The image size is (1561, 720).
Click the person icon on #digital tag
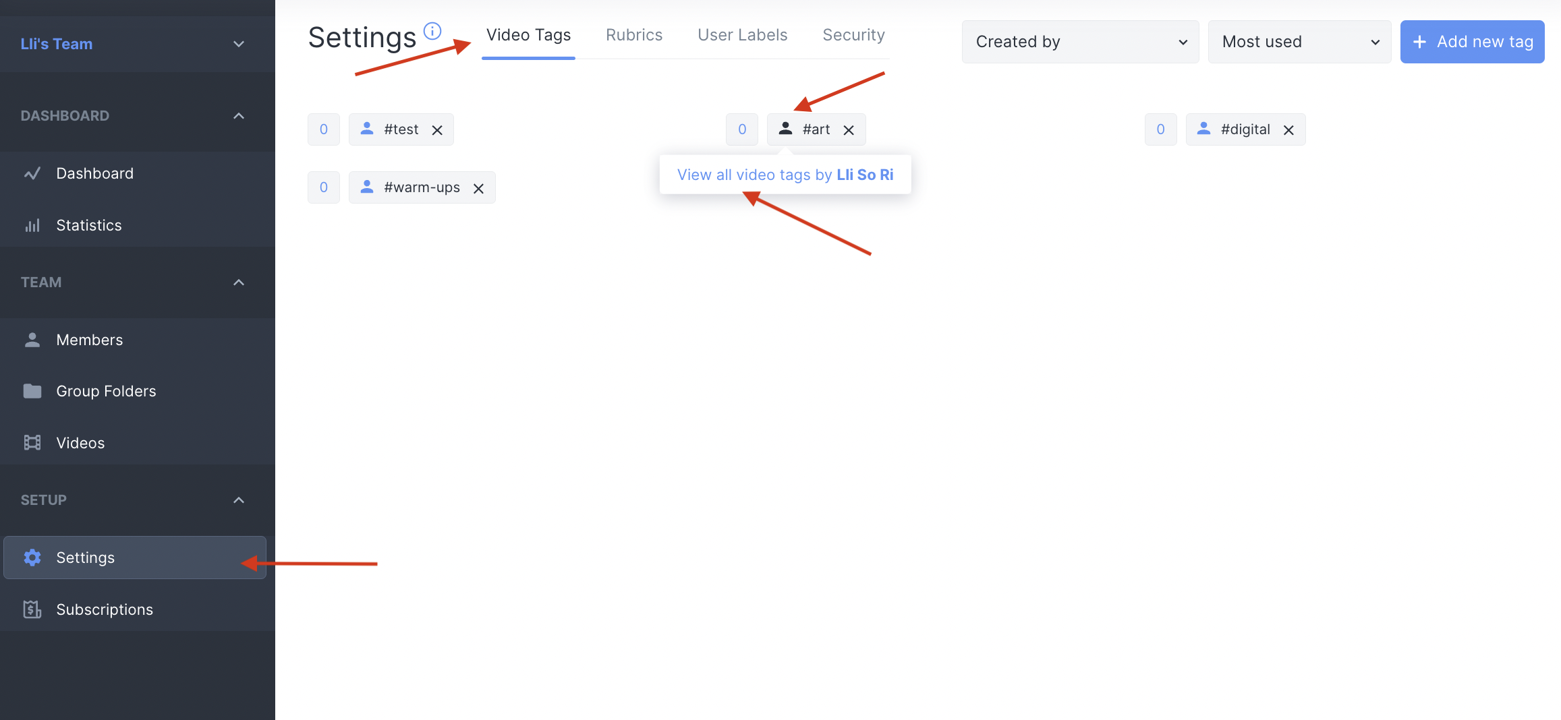1203,129
